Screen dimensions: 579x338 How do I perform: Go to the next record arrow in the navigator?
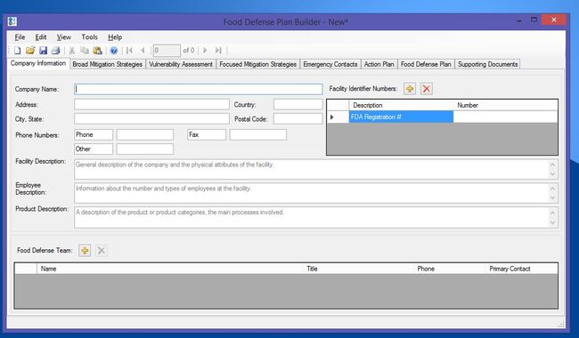(205, 51)
